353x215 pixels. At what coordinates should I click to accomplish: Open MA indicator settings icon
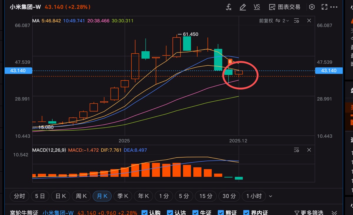[x=297, y=21]
